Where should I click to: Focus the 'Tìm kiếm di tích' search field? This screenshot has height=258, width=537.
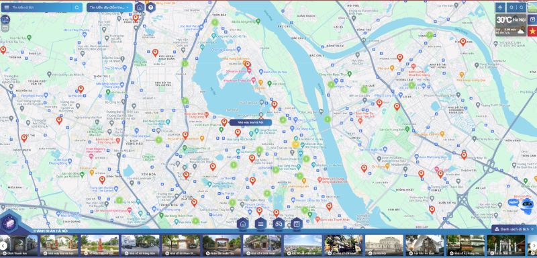41,7
